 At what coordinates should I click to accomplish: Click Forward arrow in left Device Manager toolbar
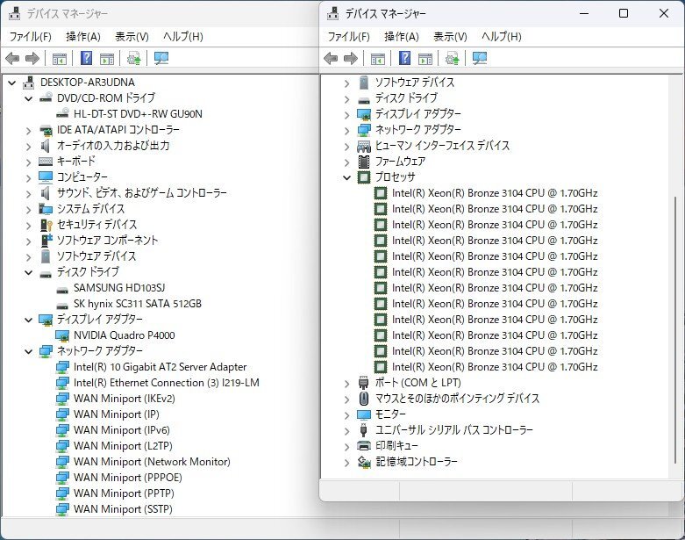pyautogui.click(x=32, y=58)
